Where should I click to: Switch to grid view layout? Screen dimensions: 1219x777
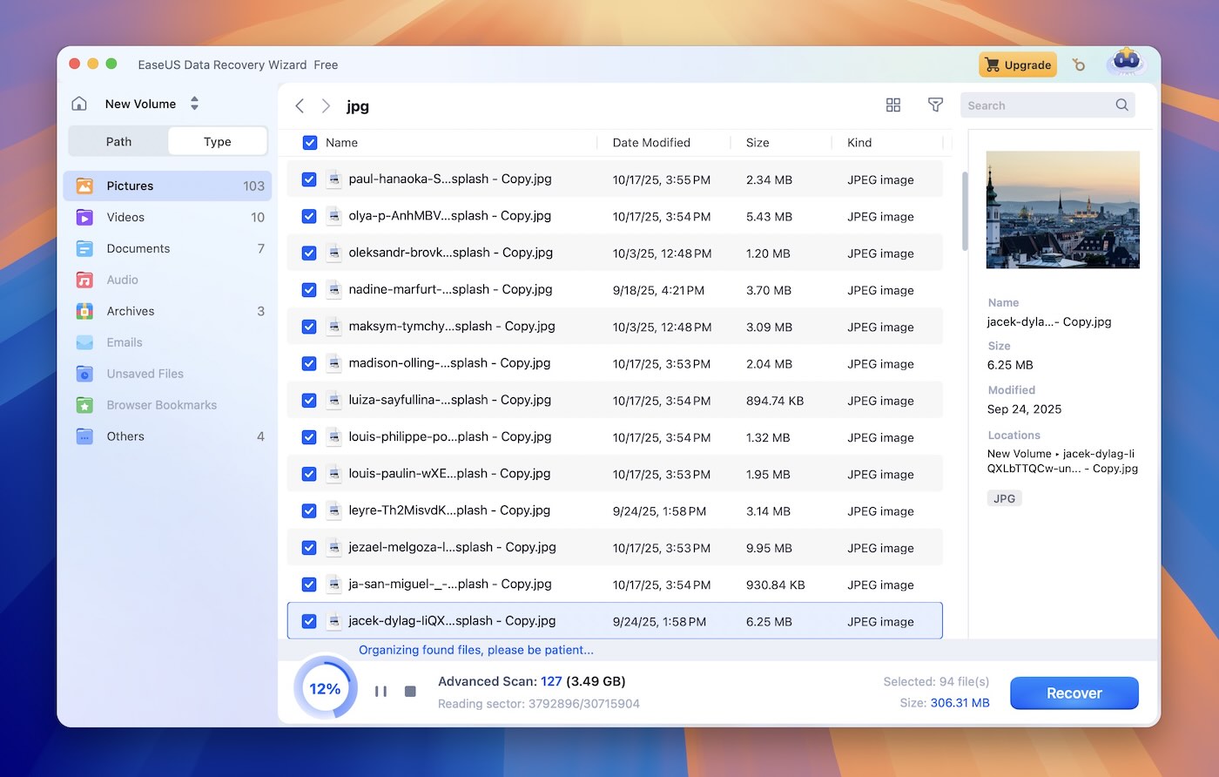click(892, 105)
